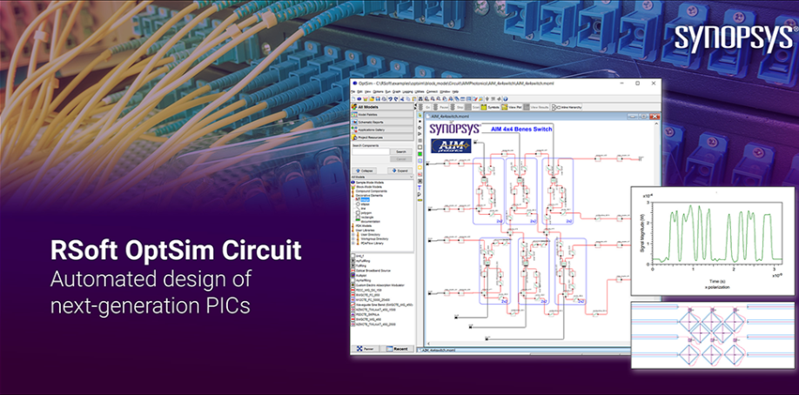Open the File menu in OptSim
The image size is (799, 395).
(352, 91)
